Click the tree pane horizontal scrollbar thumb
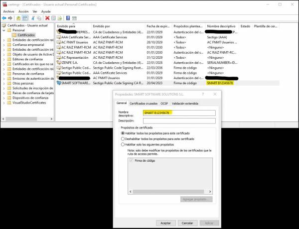299x229 pixels. click(x=21, y=119)
